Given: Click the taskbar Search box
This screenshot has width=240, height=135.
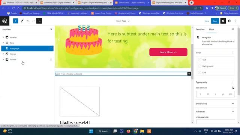Looking at the screenshot, I should (x=103, y=131).
